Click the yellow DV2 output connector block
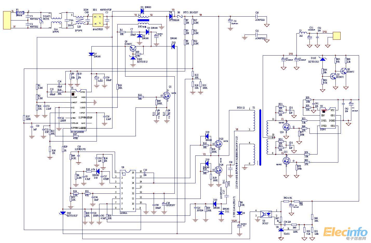This screenshot has height=243, width=371. click(337, 36)
